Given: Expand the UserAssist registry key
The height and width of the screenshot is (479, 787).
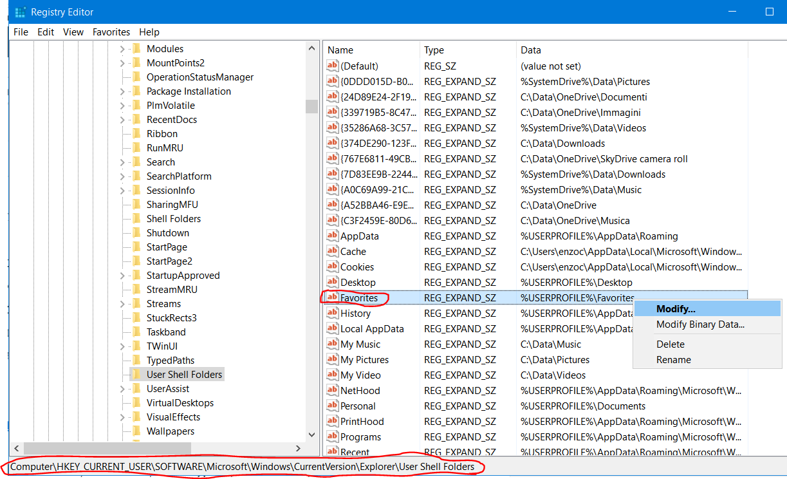Looking at the screenshot, I should pos(122,389).
